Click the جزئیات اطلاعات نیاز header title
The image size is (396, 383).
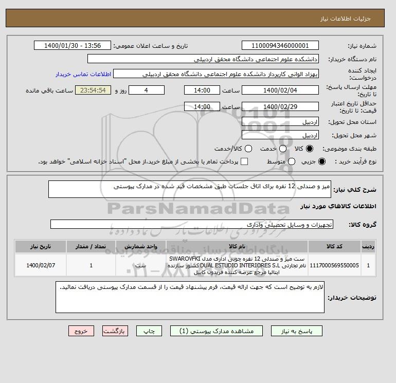(x=345, y=19)
